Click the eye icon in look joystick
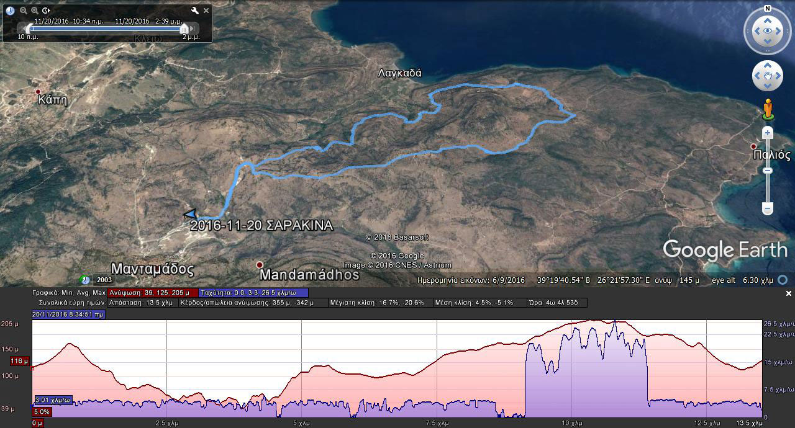This screenshot has height=428, width=795. [768, 31]
